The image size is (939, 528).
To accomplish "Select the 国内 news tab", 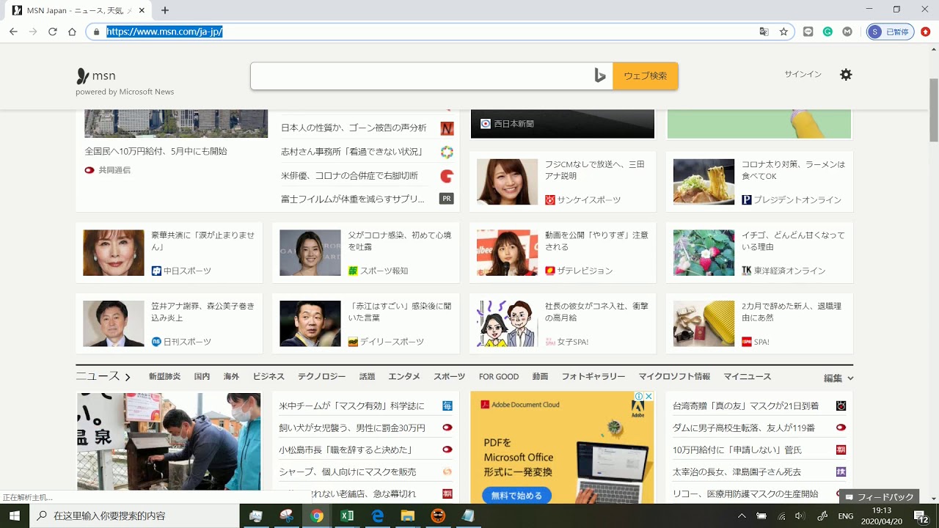I will click(202, 376).
